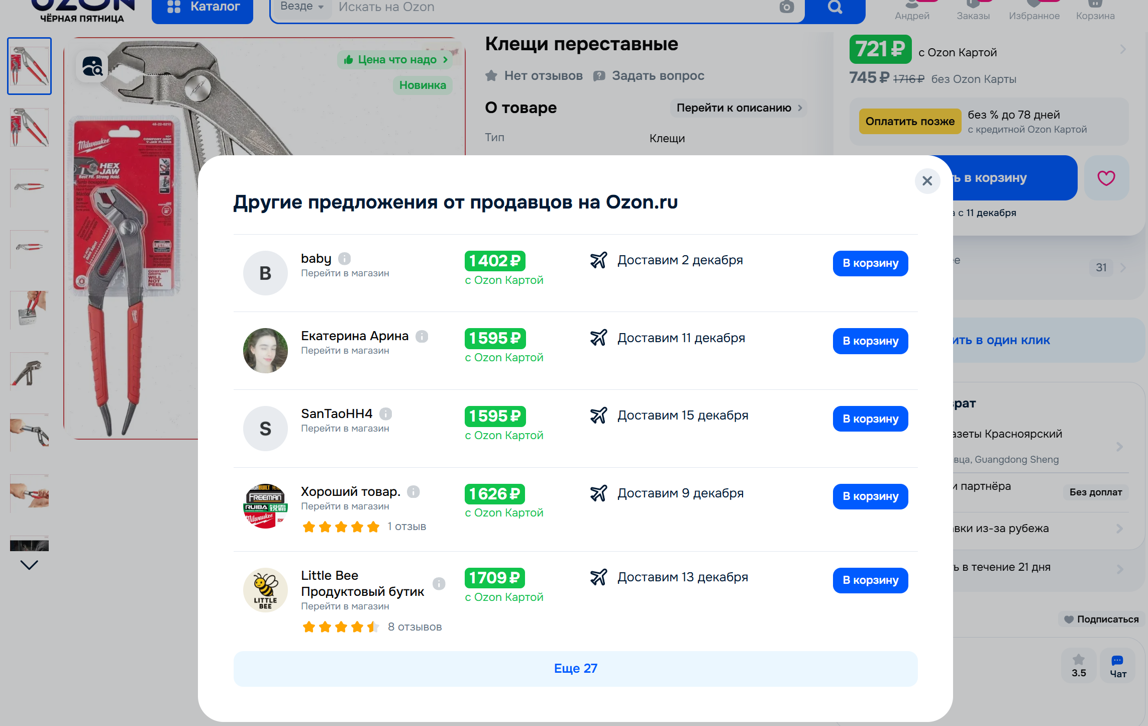Show more offers with Еще 27

[575, 669]
